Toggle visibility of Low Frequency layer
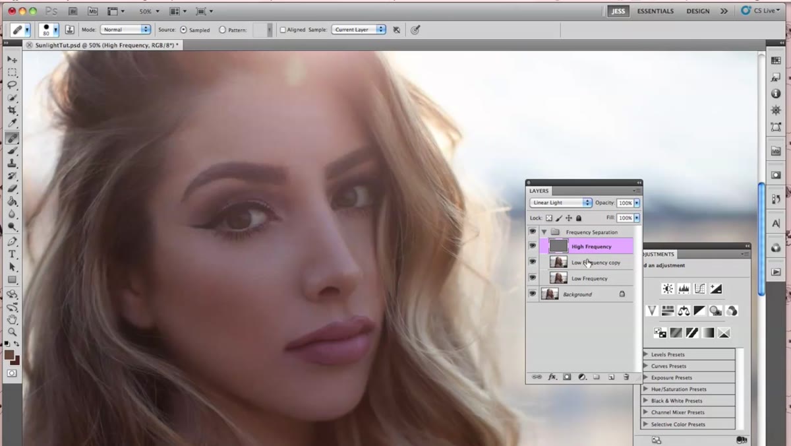Screen dimensions: 791x446 [x=532, y=278]
